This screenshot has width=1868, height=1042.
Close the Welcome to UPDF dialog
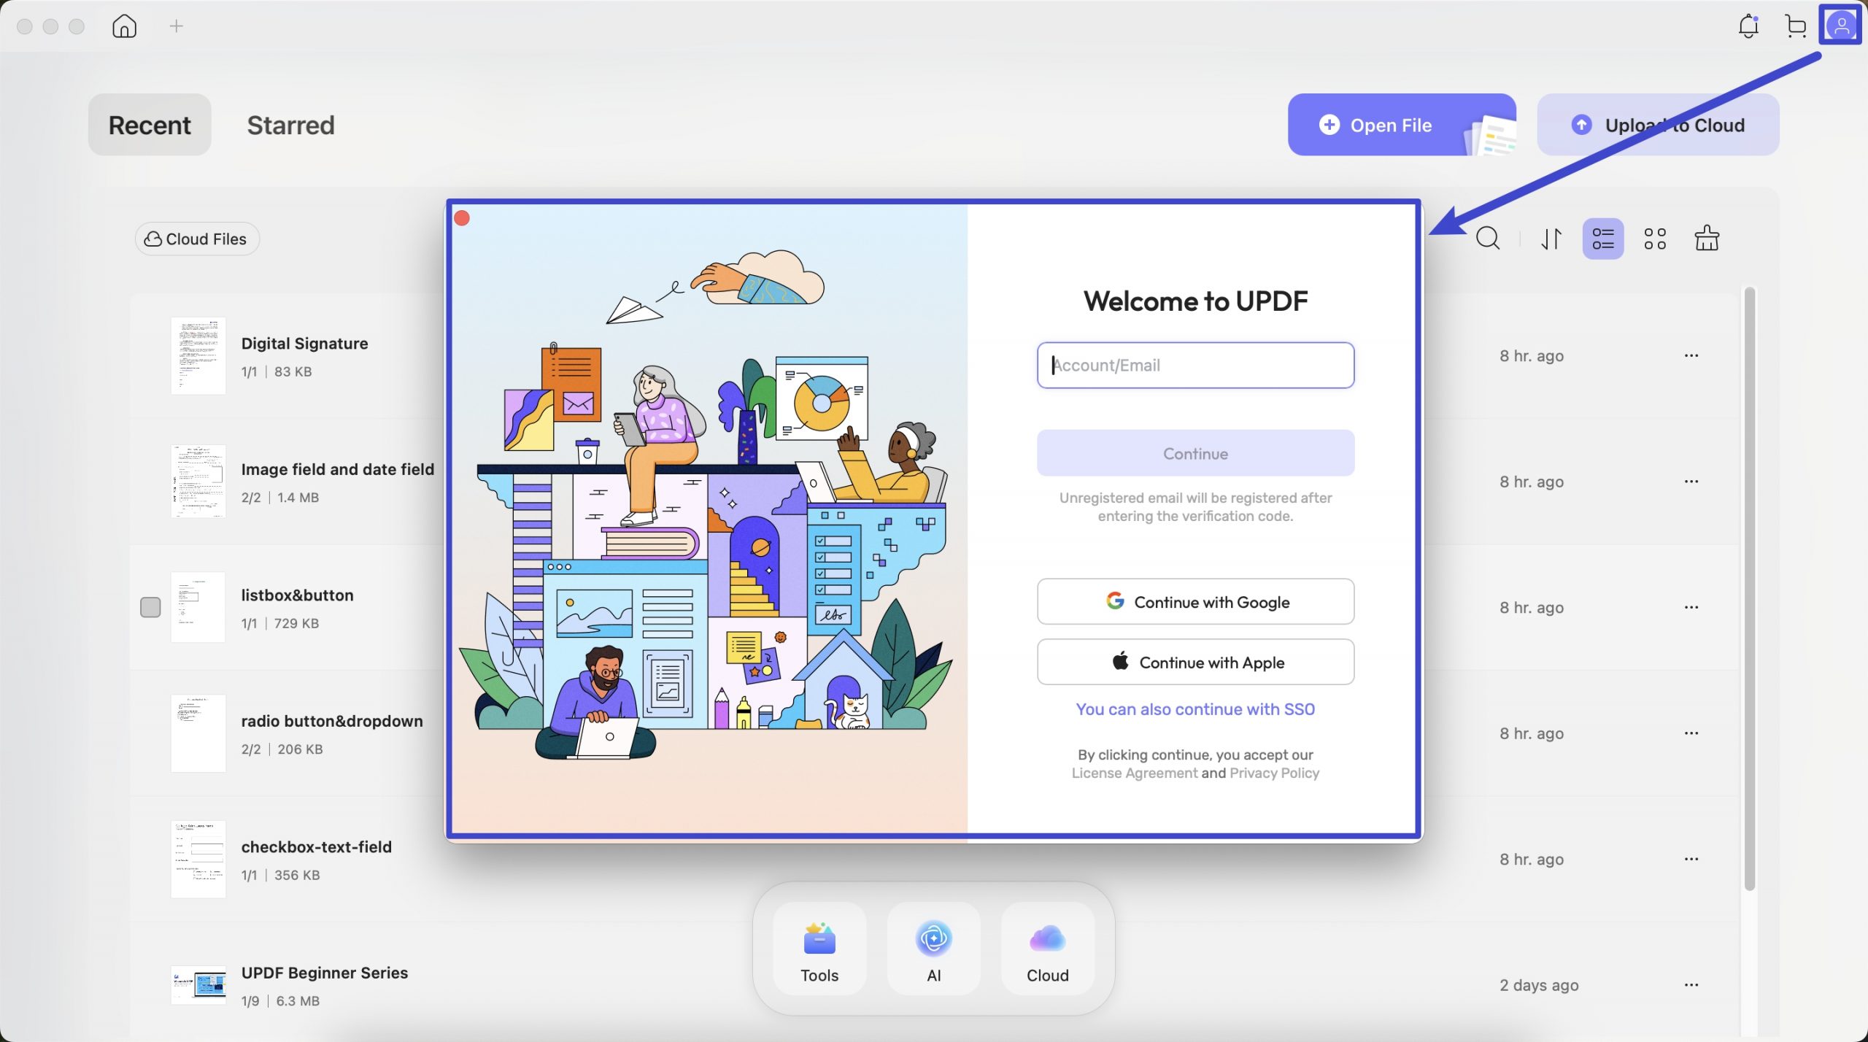click(x=462, y=218)
